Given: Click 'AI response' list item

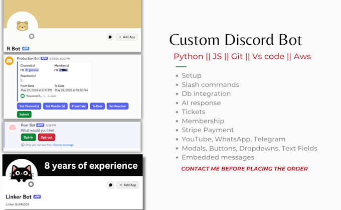Looking at the screenshot, I should click(x=201, y=103).
